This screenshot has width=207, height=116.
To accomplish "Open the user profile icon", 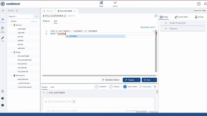I will [x=205, y=4].
